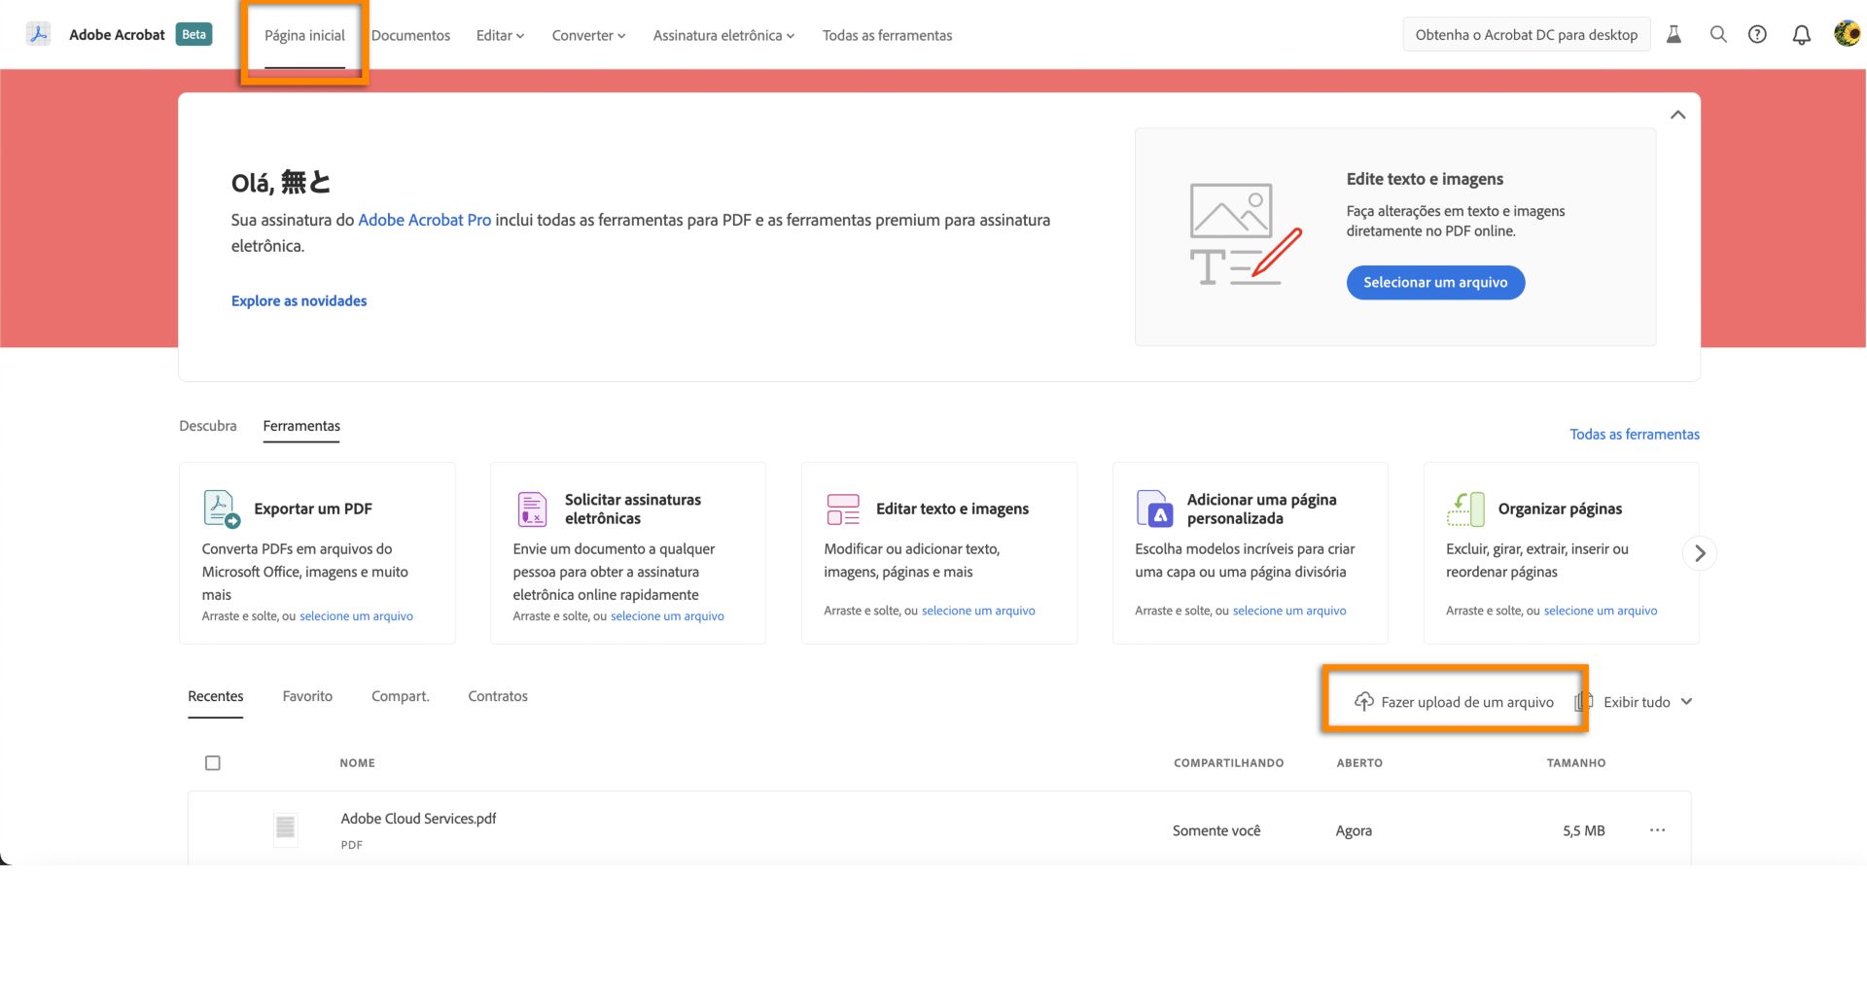
Task: Click selecione um arquivo under Solicitar assinaturas
Action: point(667,616)
